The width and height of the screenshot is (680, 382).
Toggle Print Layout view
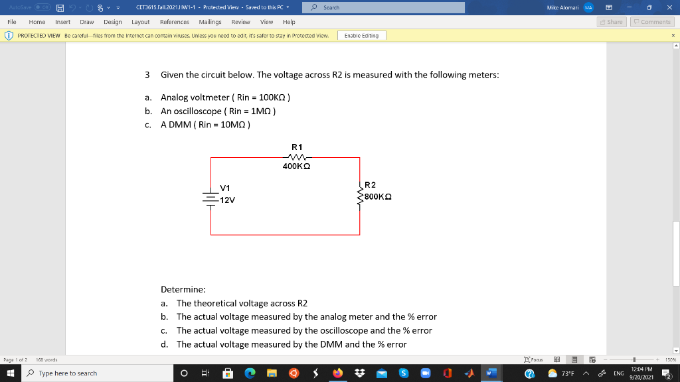coord(575,359)
